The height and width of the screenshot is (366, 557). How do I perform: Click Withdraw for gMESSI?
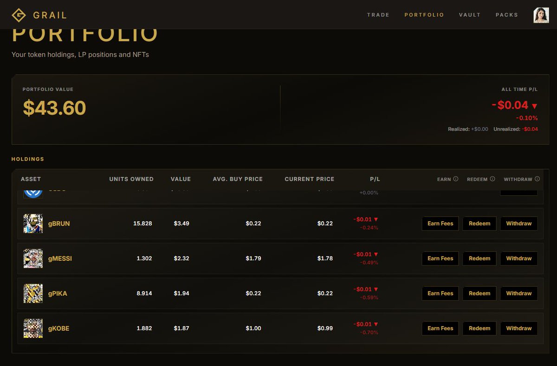tap(519, 258)
